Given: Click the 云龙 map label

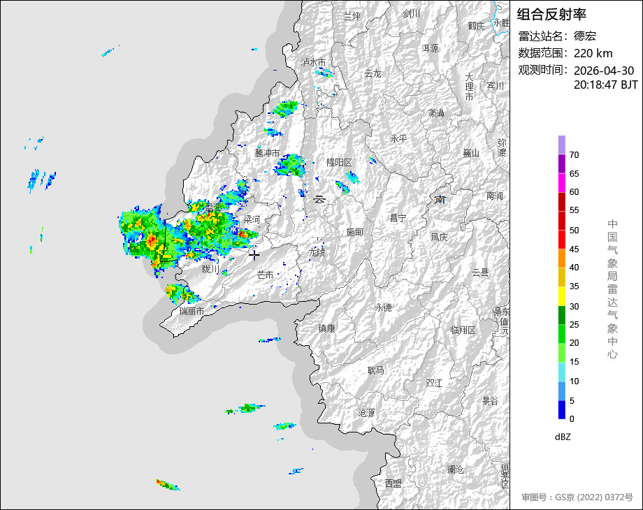Looking at the screenshot, I should 373,74.
